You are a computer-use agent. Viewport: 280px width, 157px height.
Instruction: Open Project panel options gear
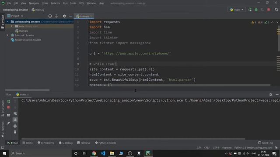point(64,16)
